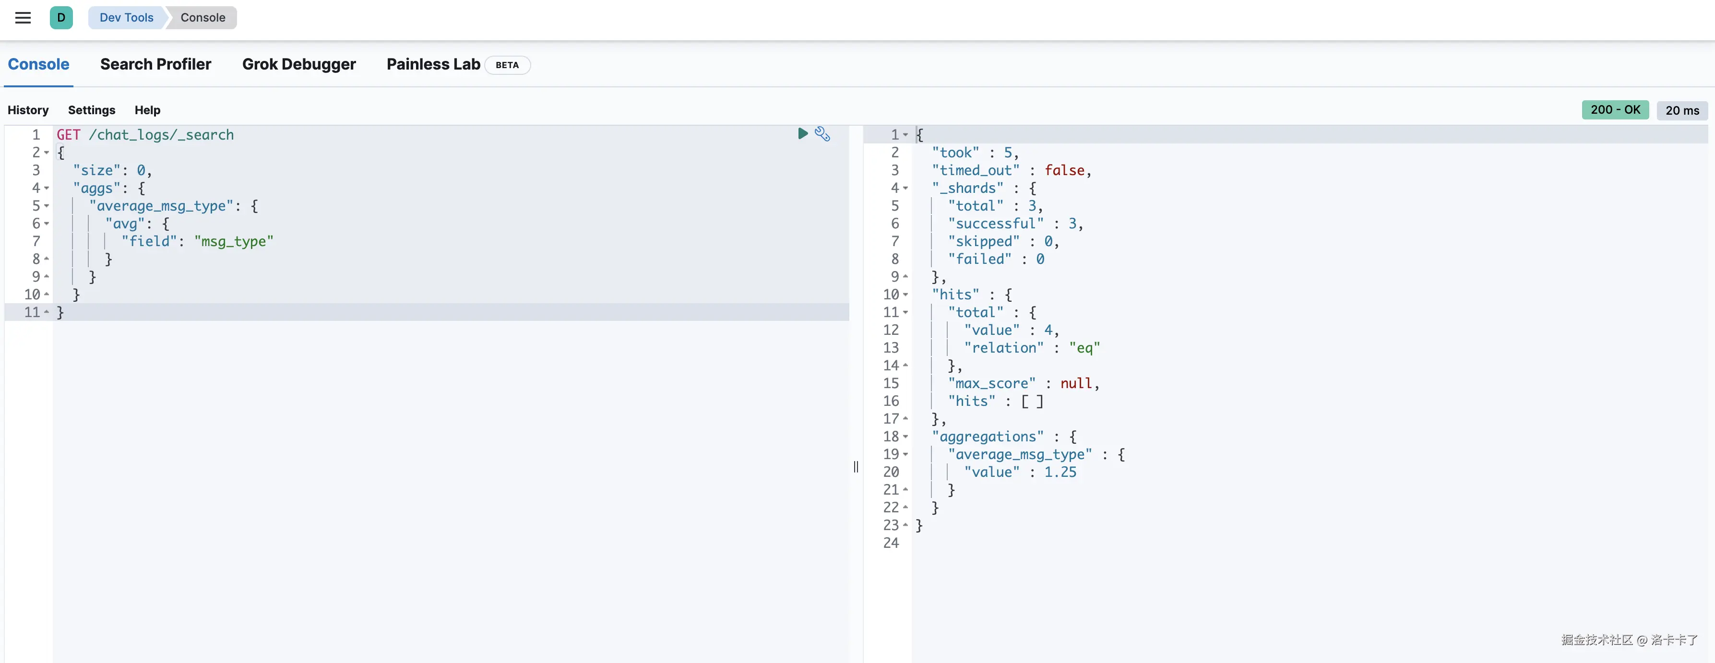Collapse the aggs block fold arrow on line 4
This screenshot has height=663, width=1715.
pos(47,189)
